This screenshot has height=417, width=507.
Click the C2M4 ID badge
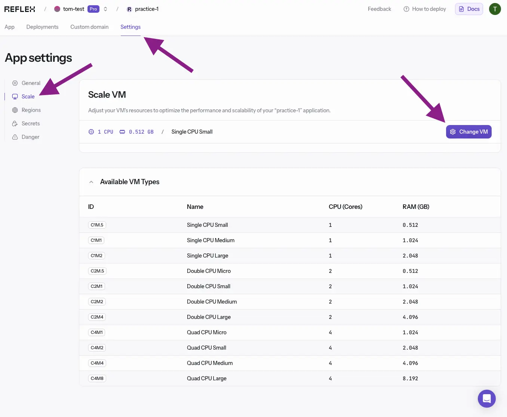coord(97,317)
